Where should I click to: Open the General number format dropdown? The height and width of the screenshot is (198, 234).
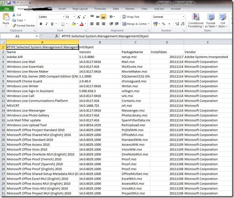pos(183,17)
